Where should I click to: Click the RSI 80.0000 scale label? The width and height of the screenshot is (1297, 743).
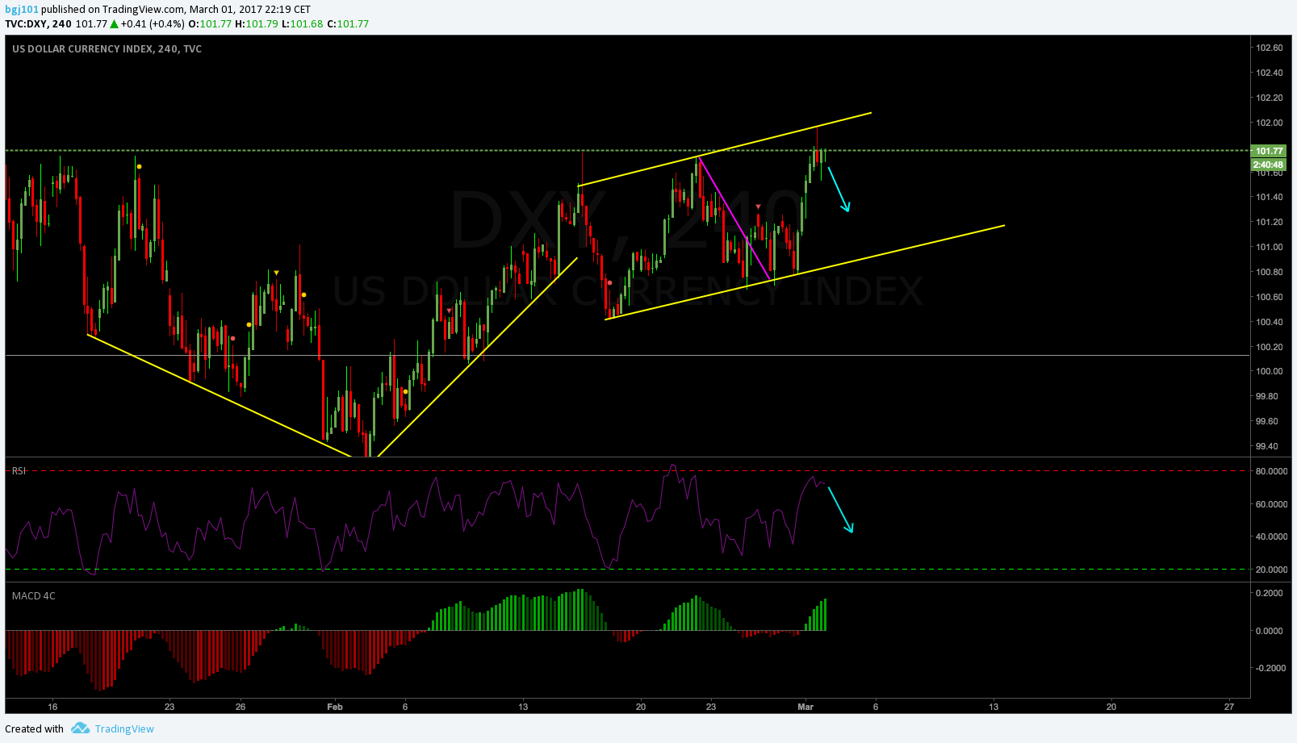(x=1272, y=471)
